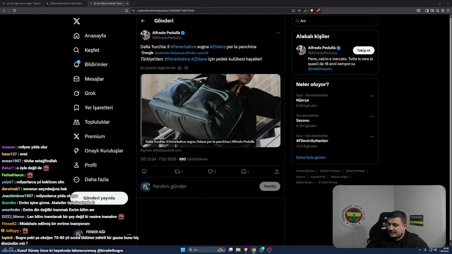Open Bildirimler notifications

[x=90, y=65]
